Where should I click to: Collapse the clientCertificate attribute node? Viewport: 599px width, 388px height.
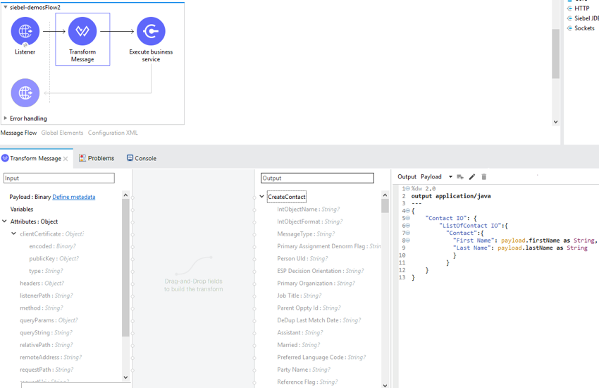coord(13,234)
